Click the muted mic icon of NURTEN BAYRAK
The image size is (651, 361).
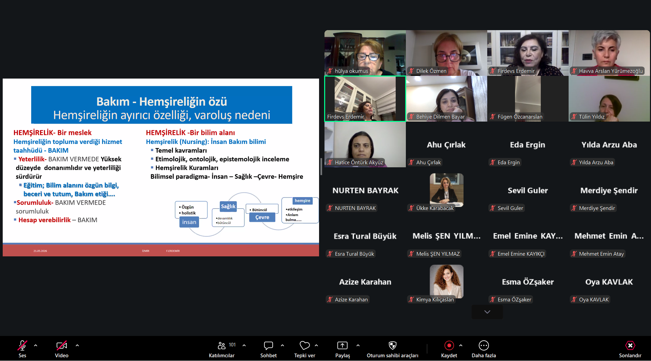click(330, 208)
